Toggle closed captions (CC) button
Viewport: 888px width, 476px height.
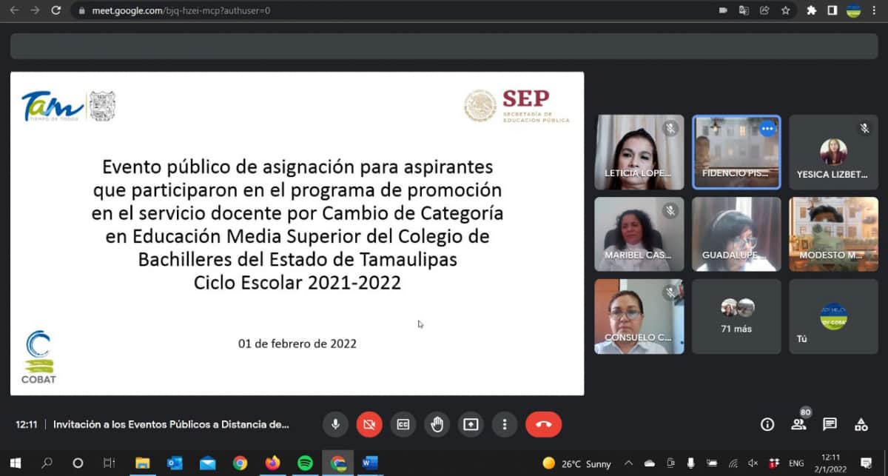click(x=403, y=424)
